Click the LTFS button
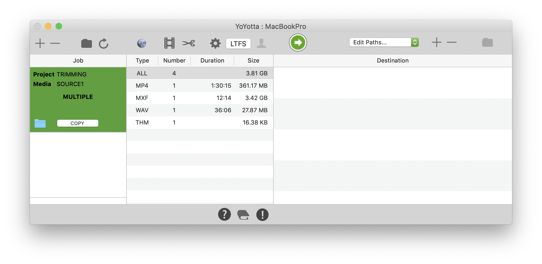542x264 pixels. [x=238, y=44]
